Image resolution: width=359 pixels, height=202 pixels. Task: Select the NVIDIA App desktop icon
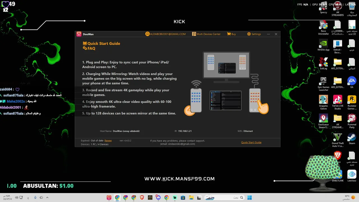click(323, 45)
